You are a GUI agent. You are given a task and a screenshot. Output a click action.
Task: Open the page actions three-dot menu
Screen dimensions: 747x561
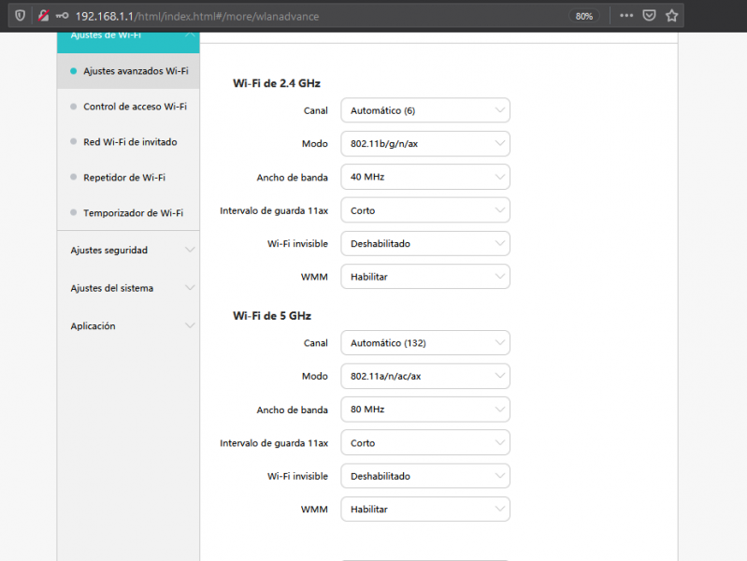626,16
